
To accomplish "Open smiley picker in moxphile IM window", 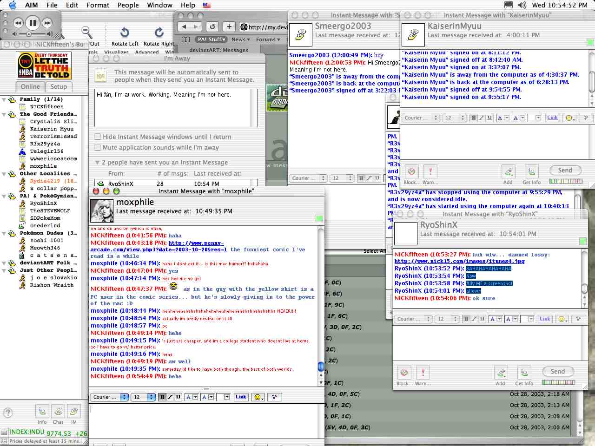I will click(258, 397).
